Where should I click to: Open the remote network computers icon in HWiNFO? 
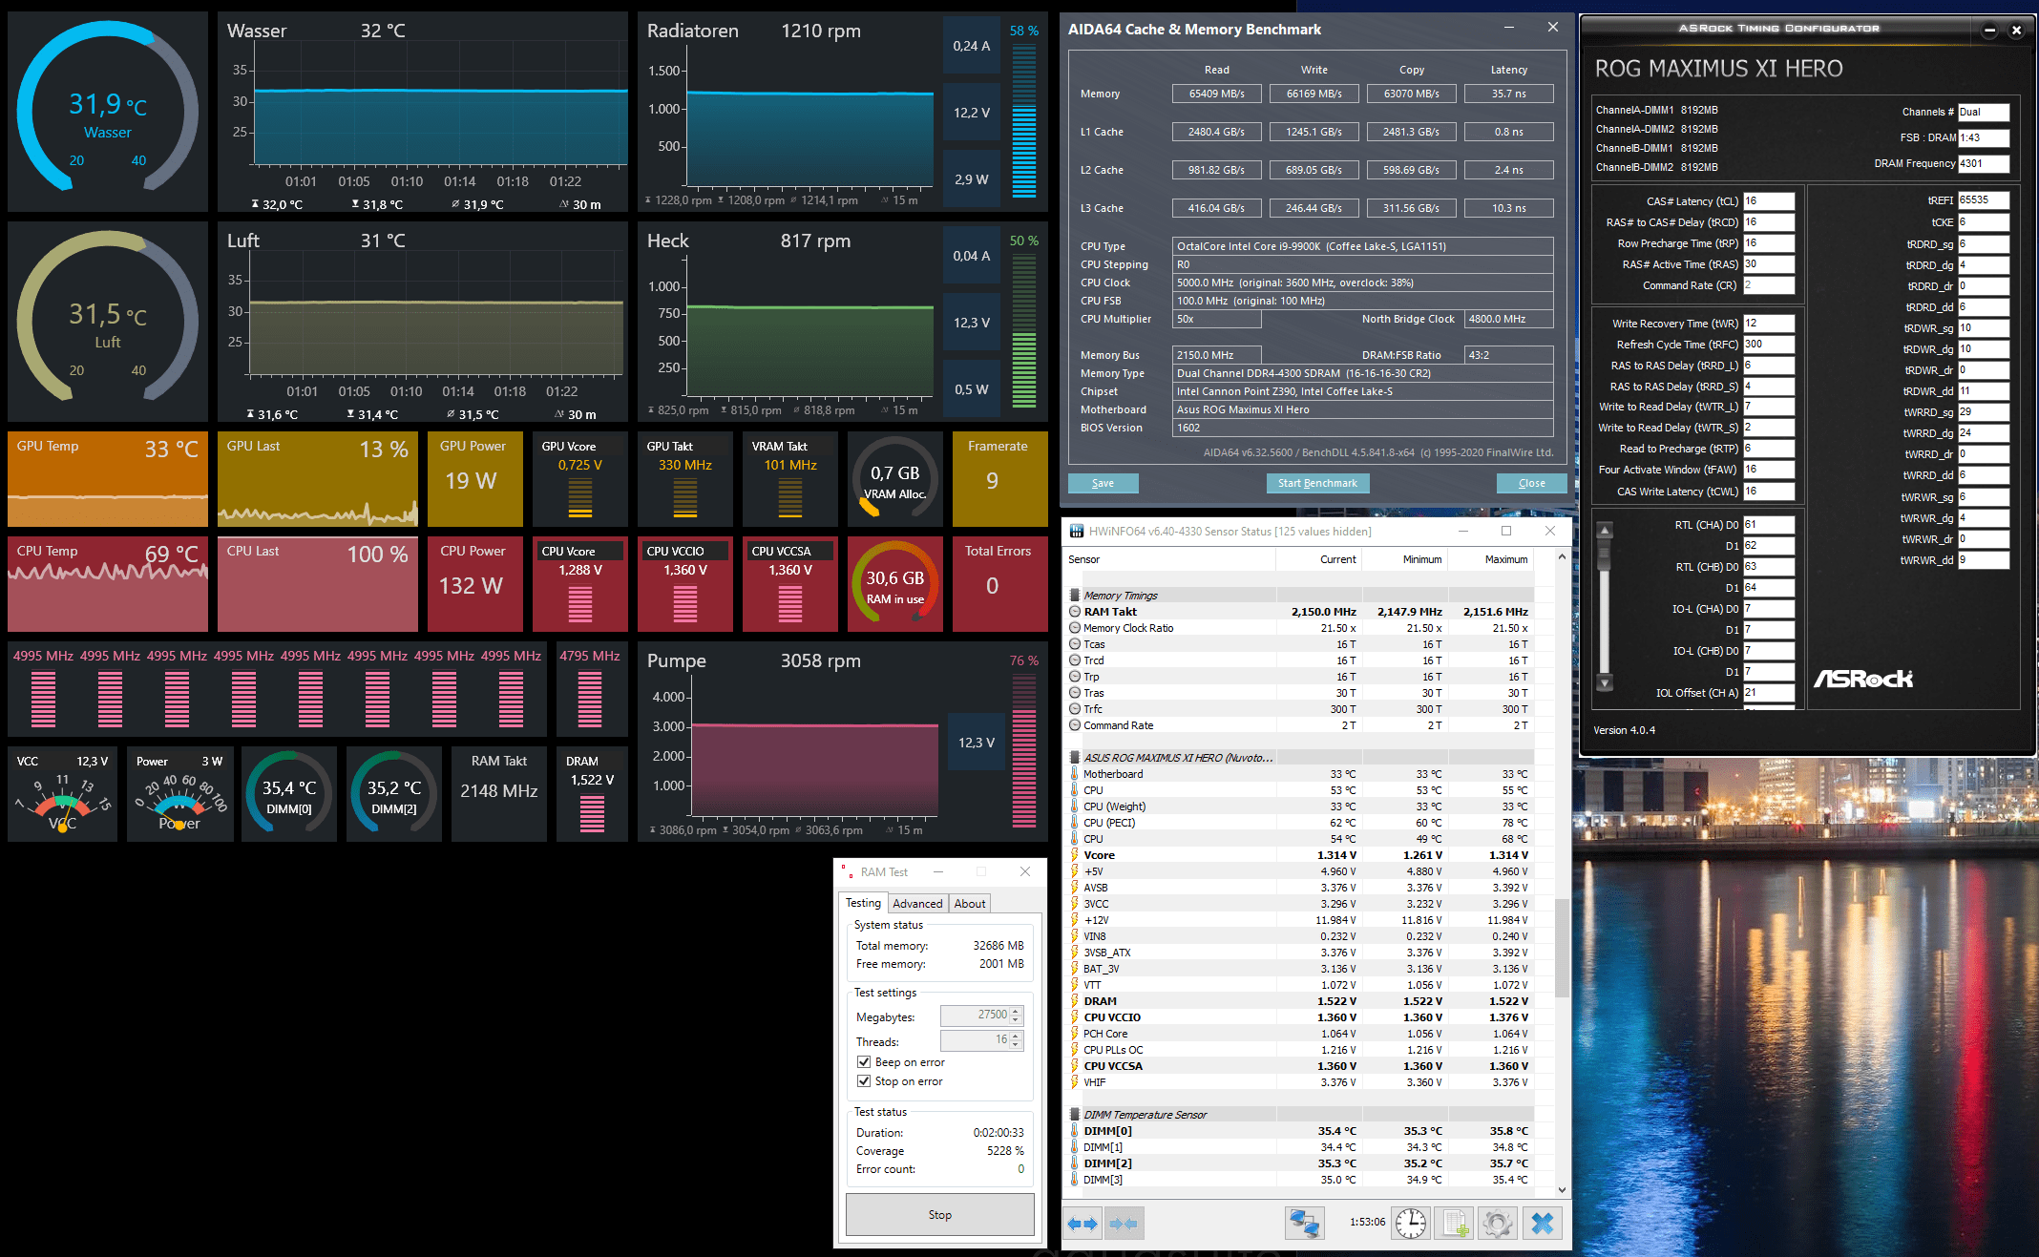1304,1223
